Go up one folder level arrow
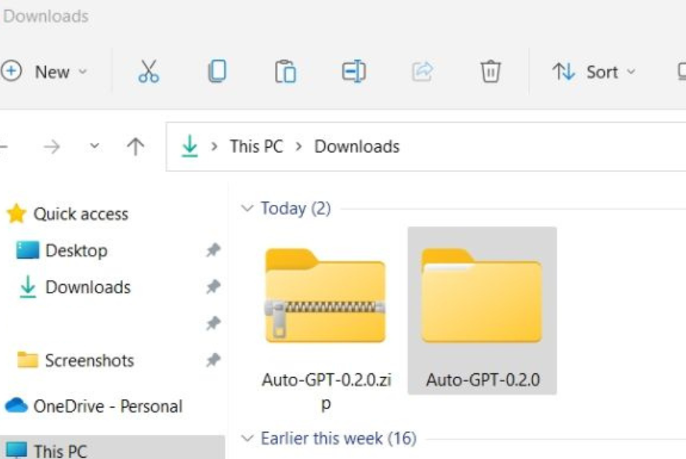Viewport: 686px width, 459px height. (135, 146)
